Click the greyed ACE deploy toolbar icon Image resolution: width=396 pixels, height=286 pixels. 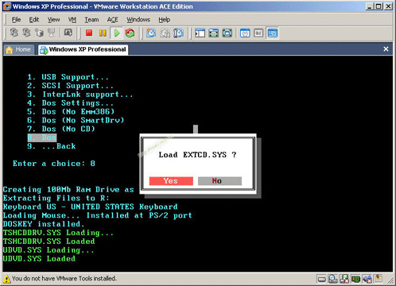52,33
